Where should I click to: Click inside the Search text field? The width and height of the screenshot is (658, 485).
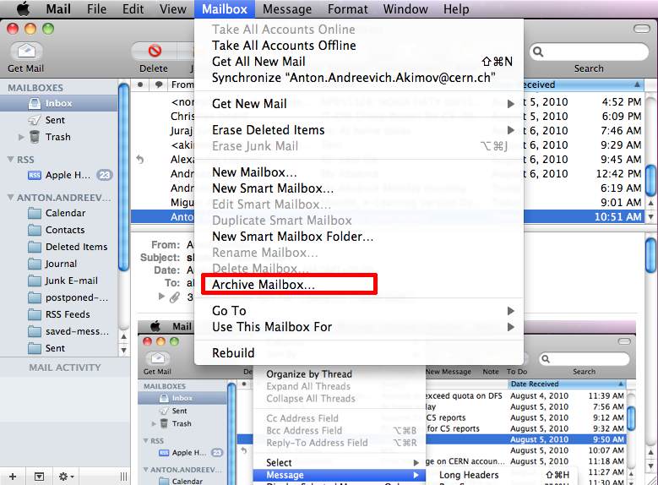(x=591, y=52)
